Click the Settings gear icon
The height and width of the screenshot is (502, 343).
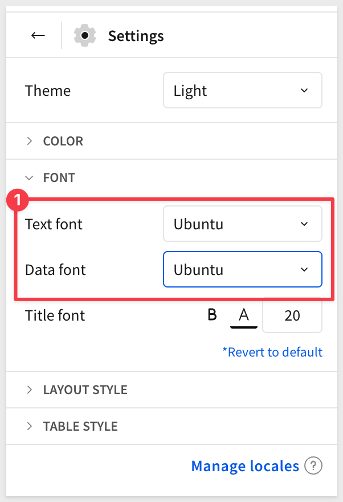(x=84, y=36)
